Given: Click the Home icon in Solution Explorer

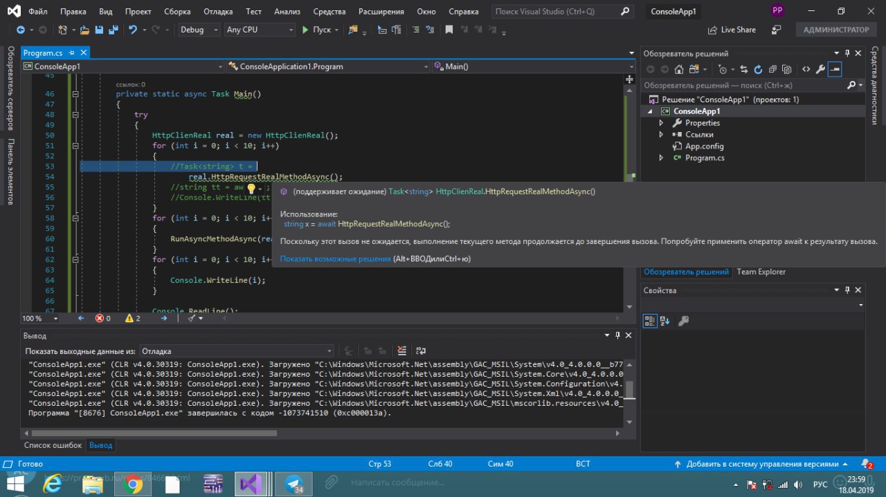Looking at the screenshot, I should pos(678,69).
